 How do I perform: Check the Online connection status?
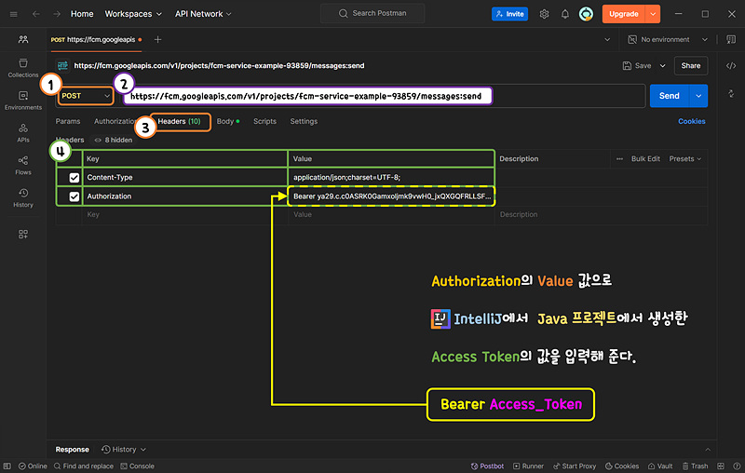33,466
